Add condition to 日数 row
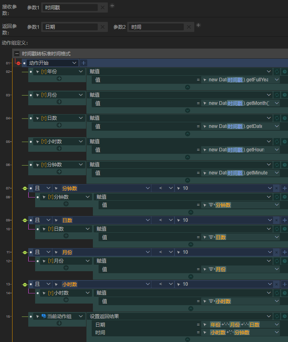Viewport: 288px width, 342px height. [284, 220]
